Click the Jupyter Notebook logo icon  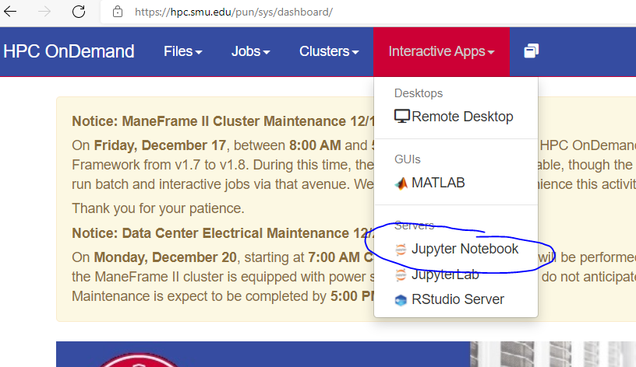pos(401,250)
